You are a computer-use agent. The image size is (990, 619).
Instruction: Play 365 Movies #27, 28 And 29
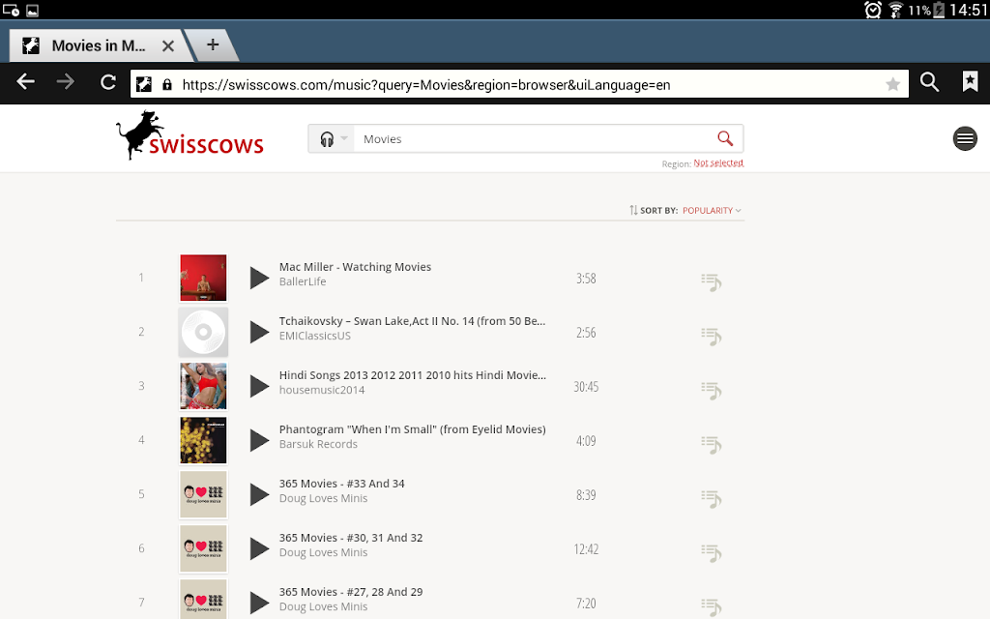[259, 604]
